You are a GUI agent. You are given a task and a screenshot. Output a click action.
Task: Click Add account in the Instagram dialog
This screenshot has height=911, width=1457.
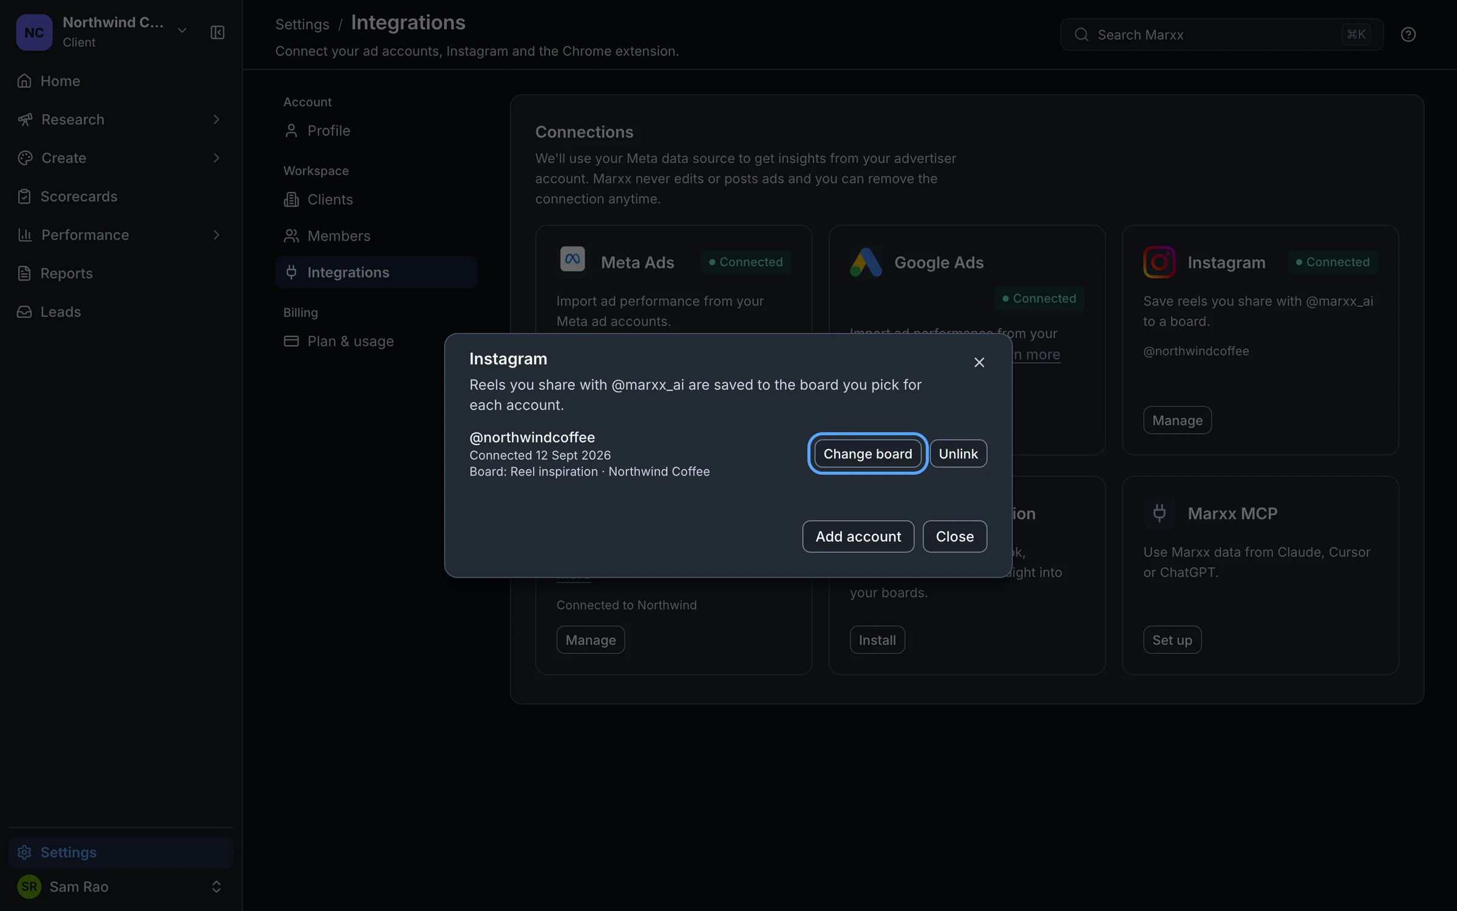[x=858, y=536]
